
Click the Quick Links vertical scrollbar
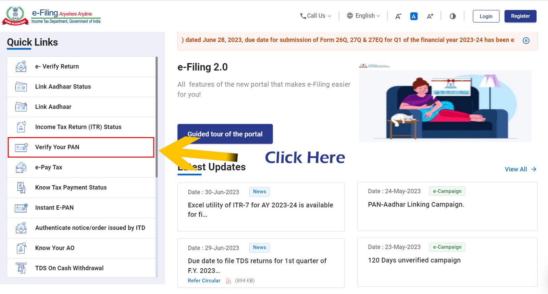[x=157, y=117]
